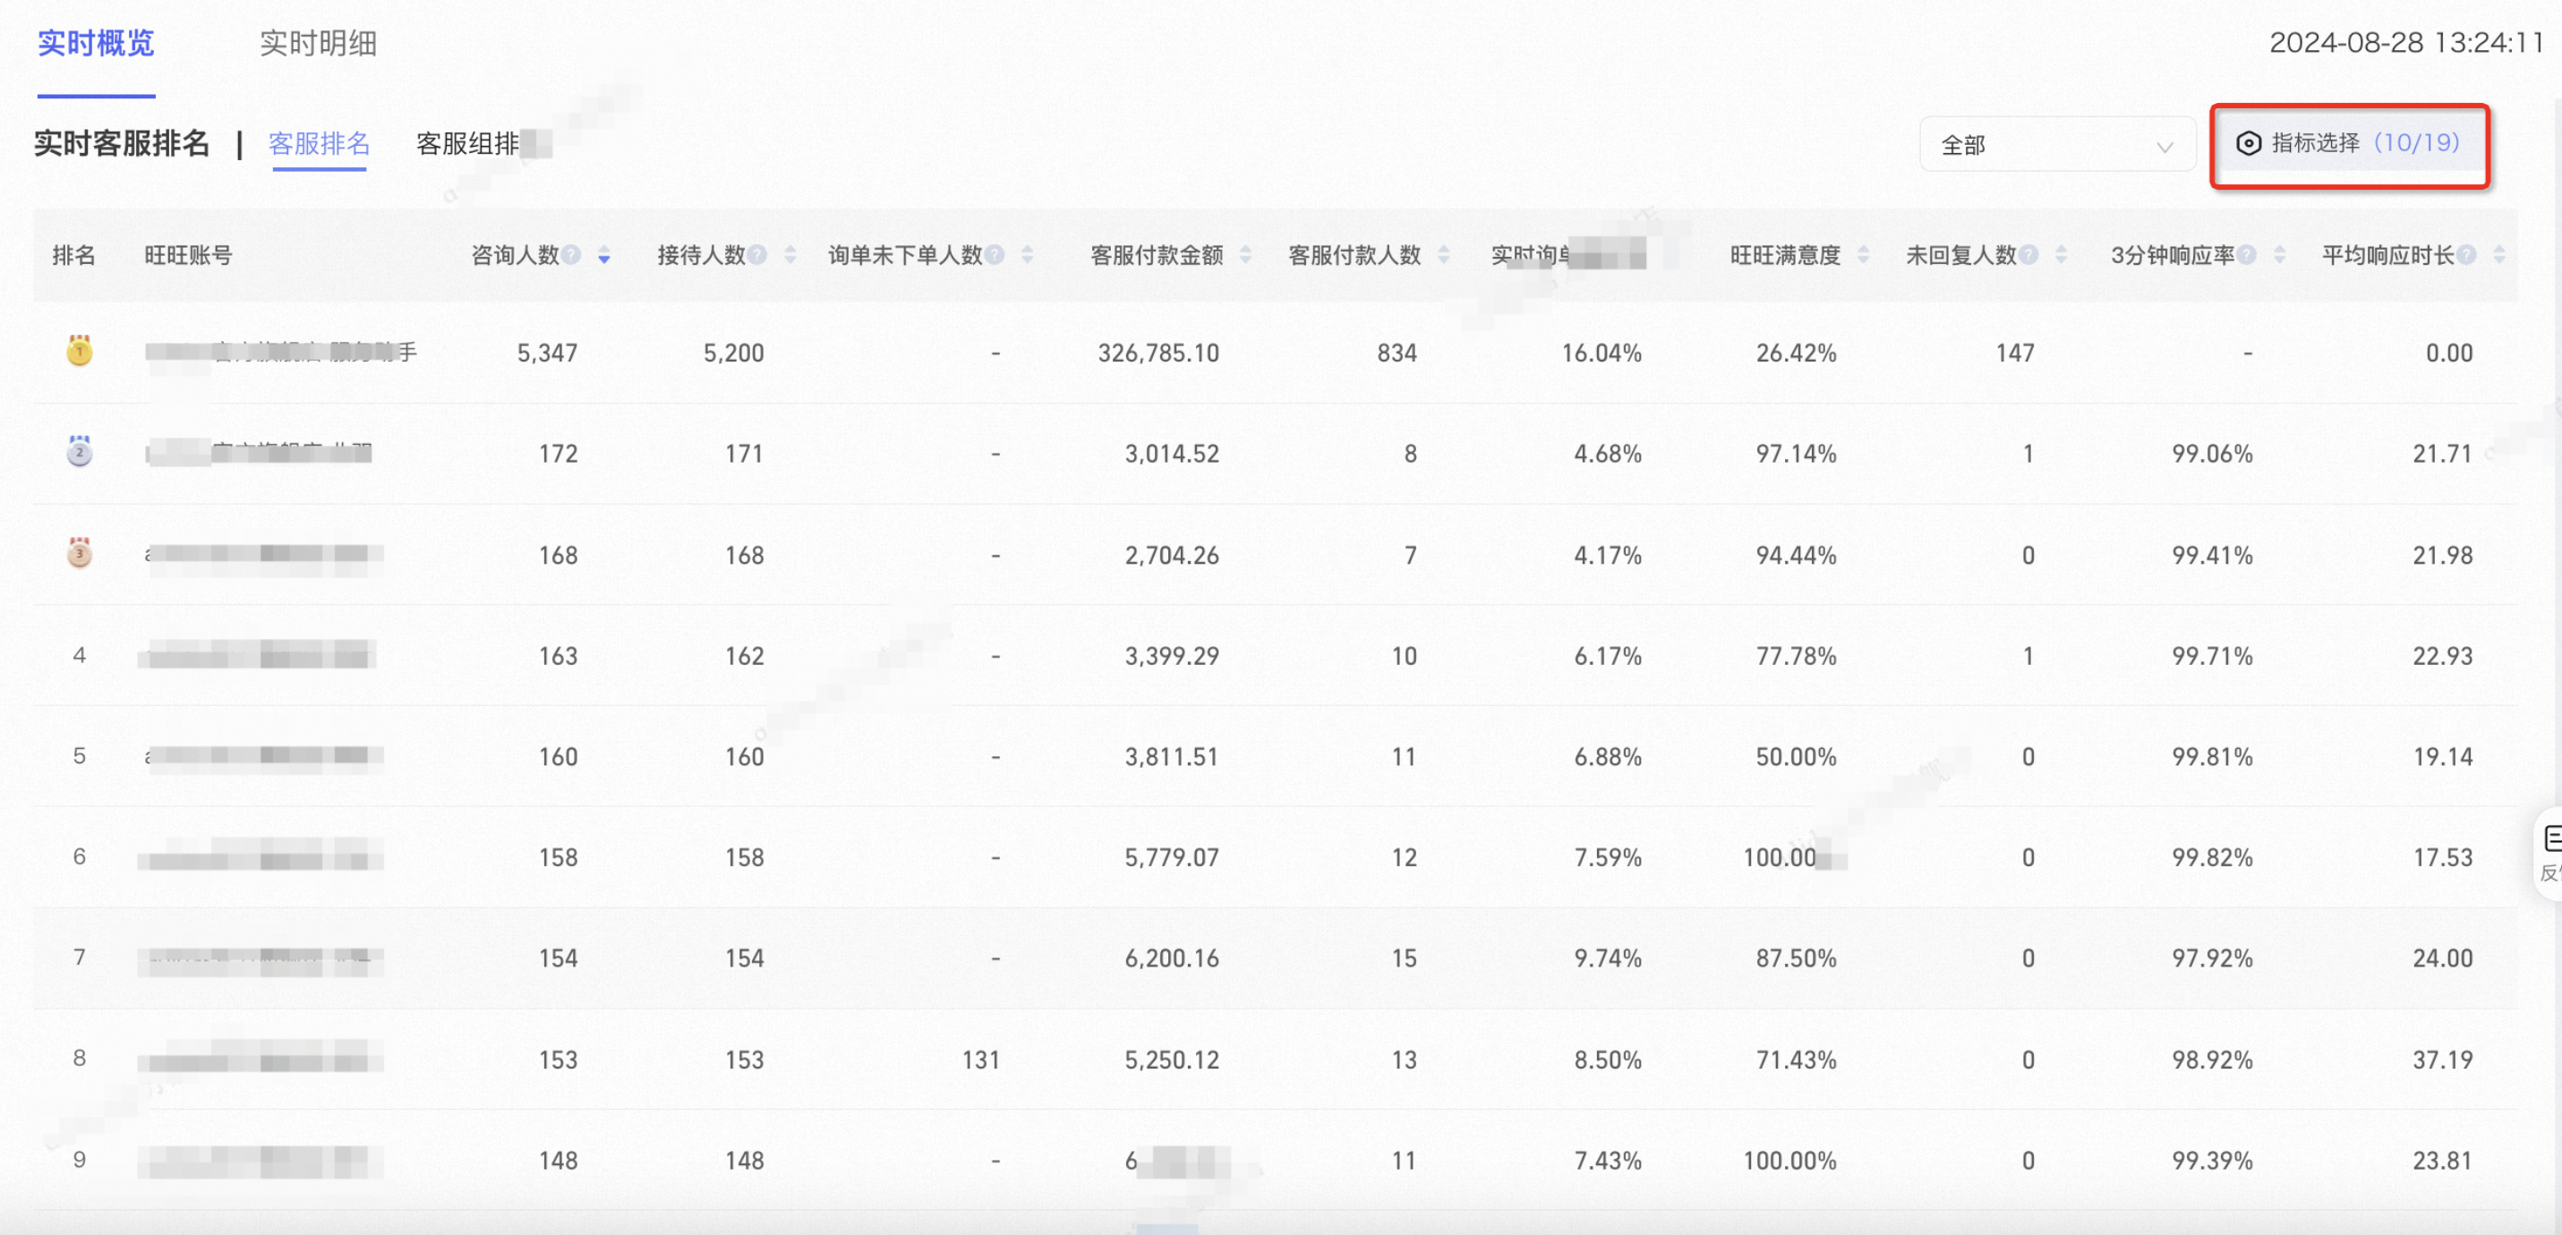Click the 5,779.07 payment amount cell
The image size is (2562, 1235).
pos(1172,858)
